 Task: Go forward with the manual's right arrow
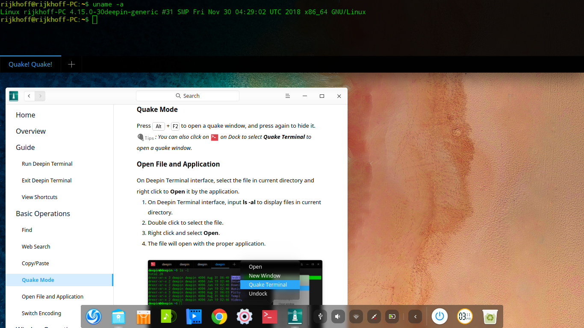(x=40, y=96)
